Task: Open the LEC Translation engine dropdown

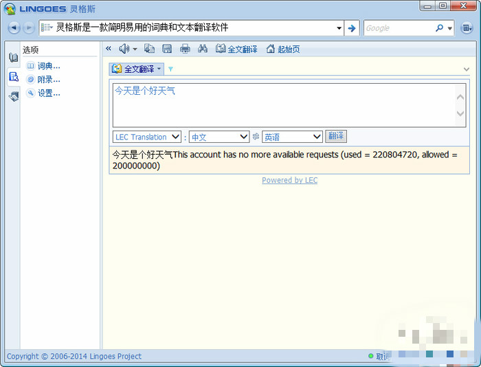Action: pos(147,137)
